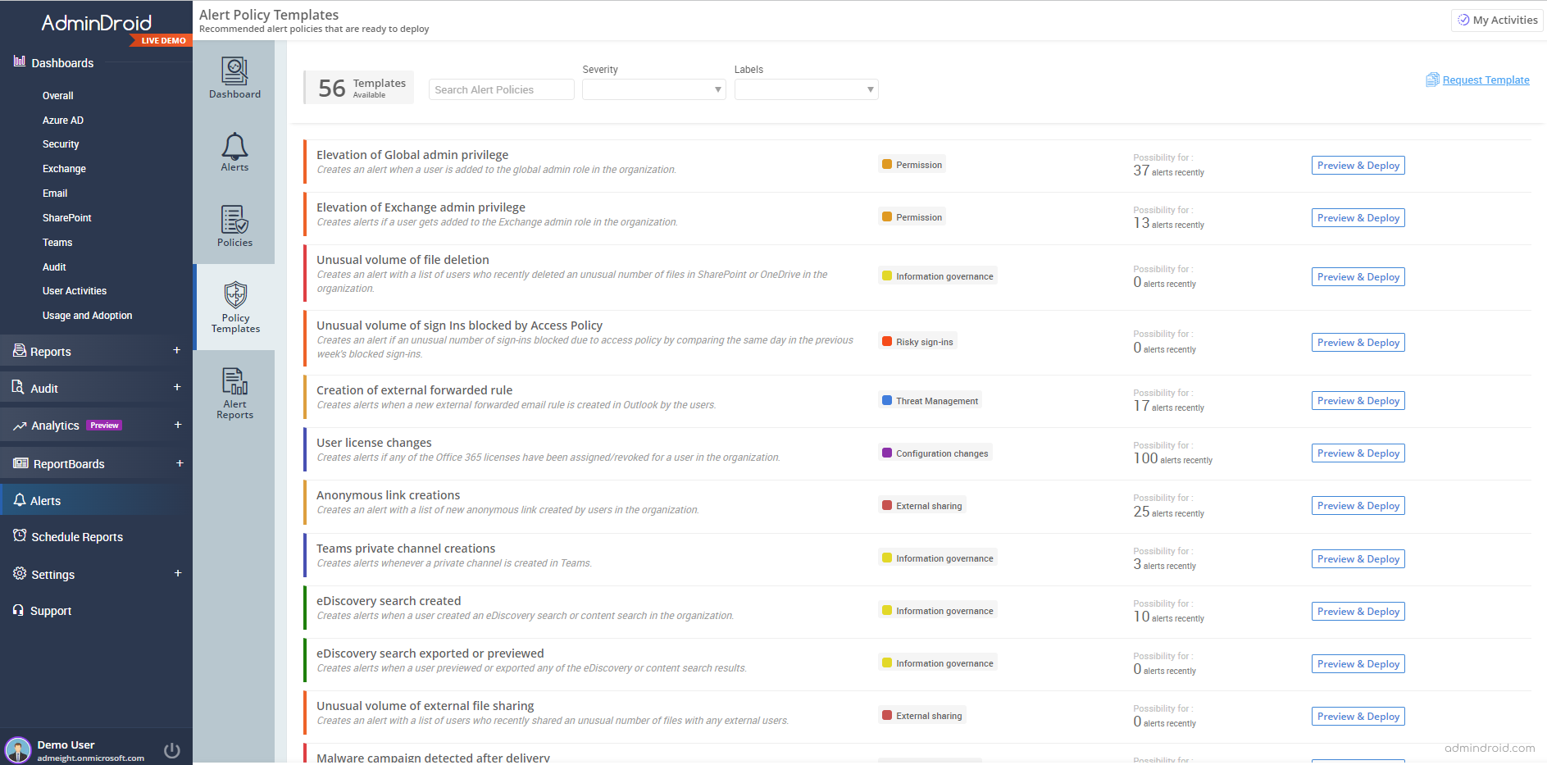Open the Labels dropdown

(806, 89)
